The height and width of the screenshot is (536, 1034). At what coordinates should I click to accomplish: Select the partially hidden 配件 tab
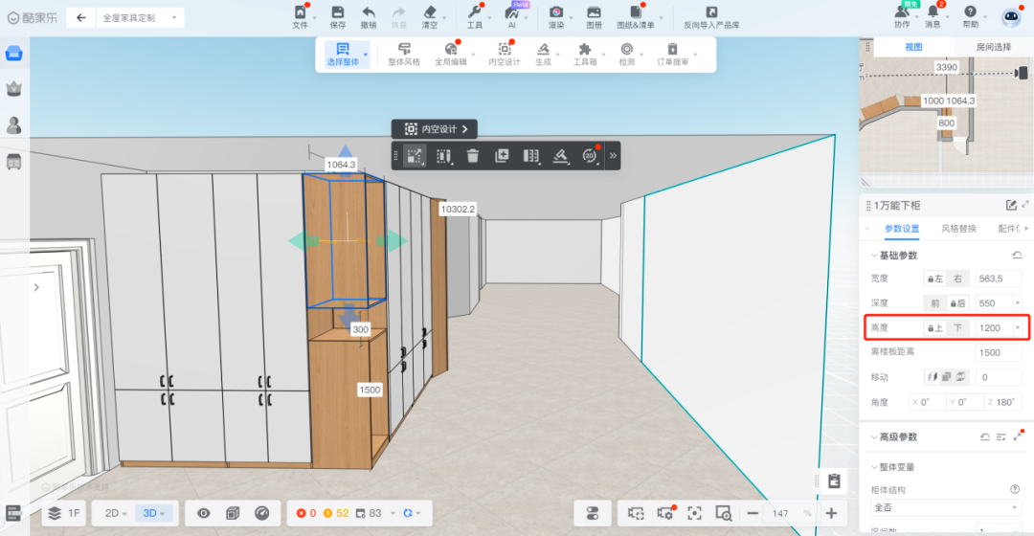point(1008,228)
